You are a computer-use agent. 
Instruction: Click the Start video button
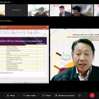pyautogui.click(x=29, y=95)
